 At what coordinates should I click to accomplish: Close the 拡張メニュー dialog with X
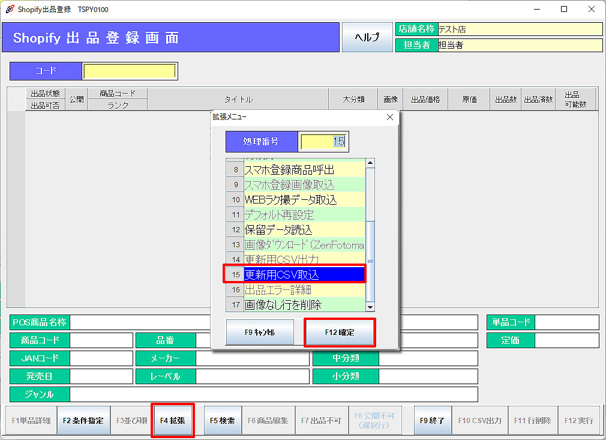click(389, 117)
